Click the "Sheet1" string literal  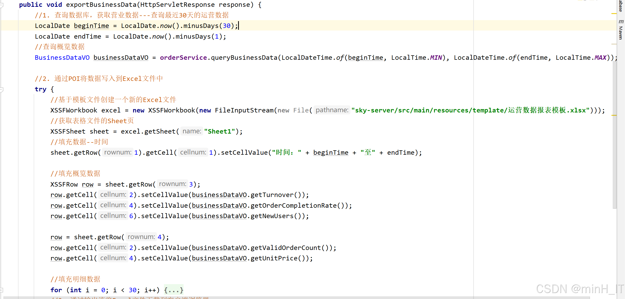click(220, 131)
